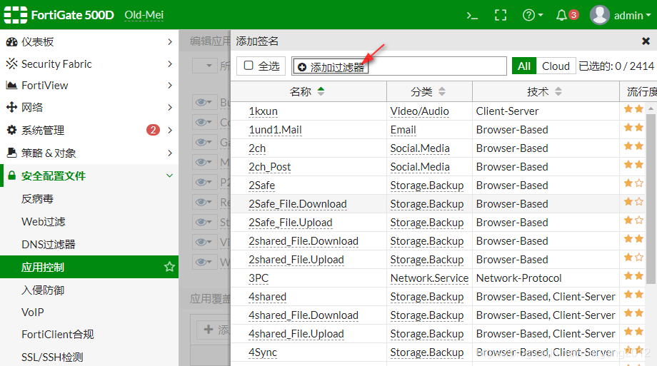Screen dimensions: 657x366
Task: Close the 添加签名 dialog
Action: click(x=646, y=41)
